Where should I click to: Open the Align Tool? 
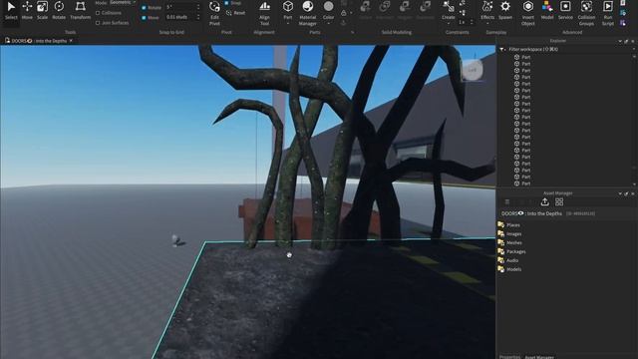coord(264,13)
